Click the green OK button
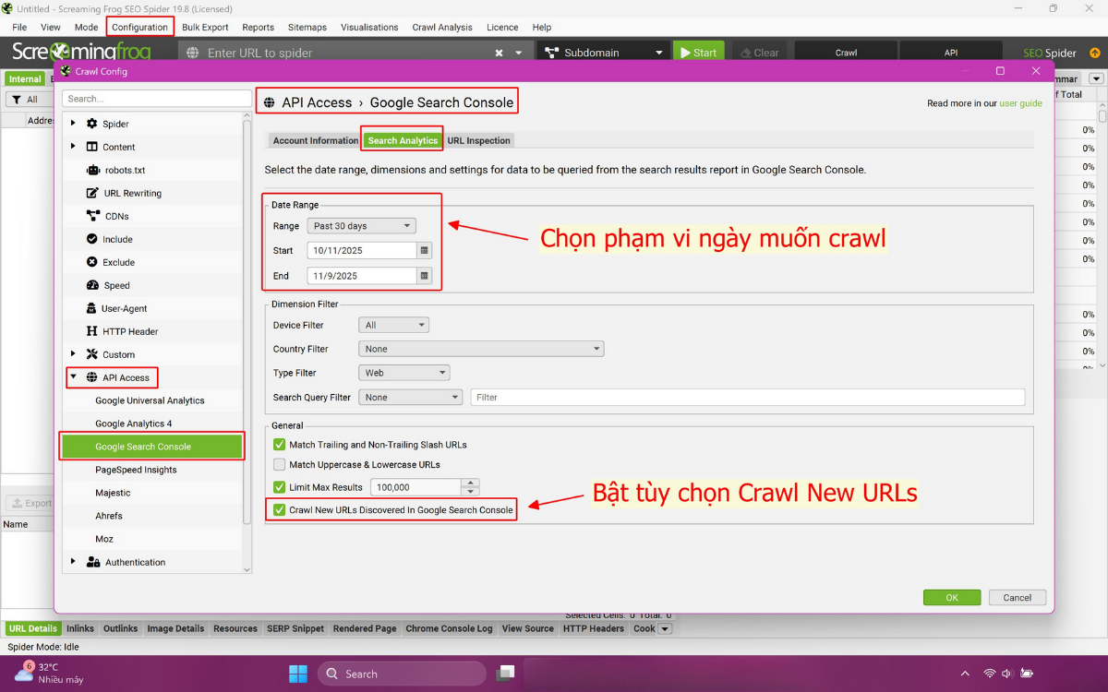The image size is (1108, 692). click(951, 597)
